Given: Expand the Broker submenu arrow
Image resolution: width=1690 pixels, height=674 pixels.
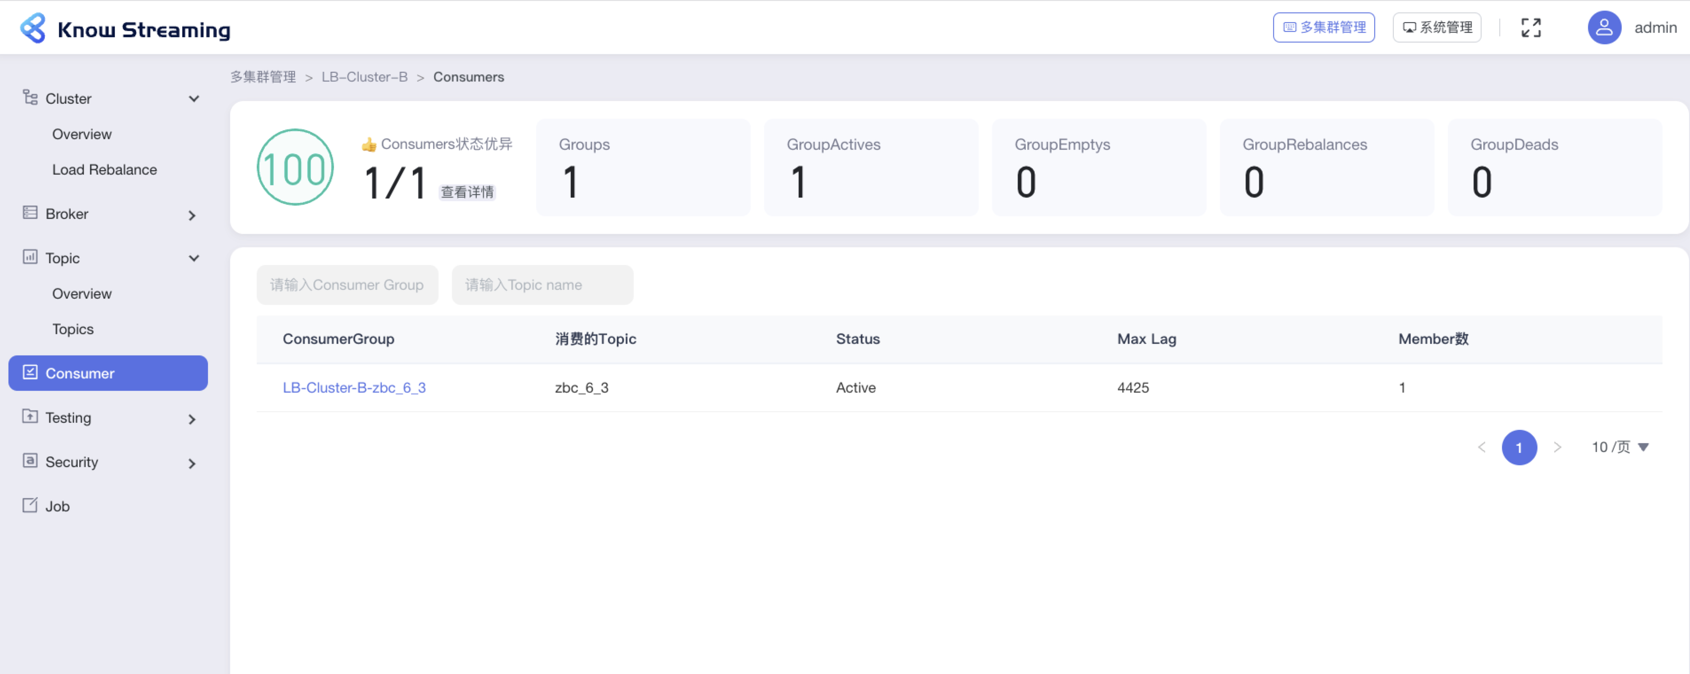Looking at the screenshot, I should click(x=192, y=215).
